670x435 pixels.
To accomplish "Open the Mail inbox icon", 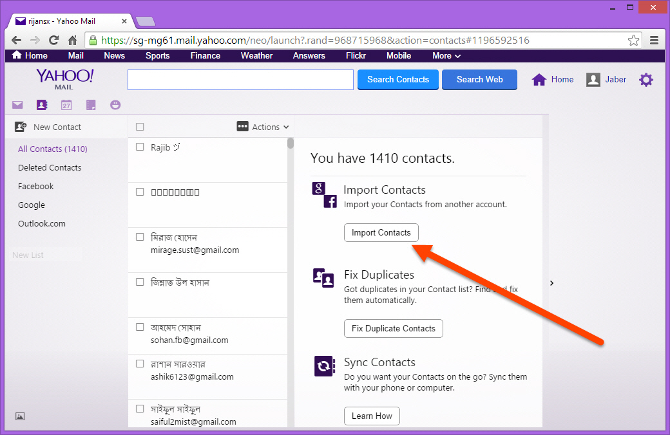I will click(x=17, y=104).
